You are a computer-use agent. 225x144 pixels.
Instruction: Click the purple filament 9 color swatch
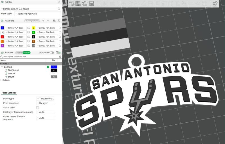[x=2, y=45]
